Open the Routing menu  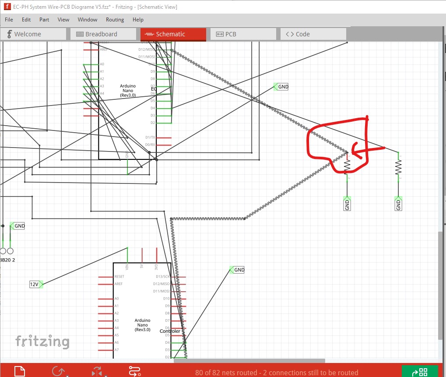click(x=115, y=20)
